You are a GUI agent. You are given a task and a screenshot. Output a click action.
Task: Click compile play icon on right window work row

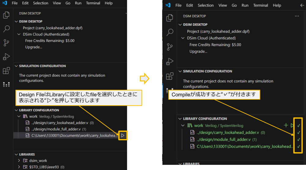(292, 125)
